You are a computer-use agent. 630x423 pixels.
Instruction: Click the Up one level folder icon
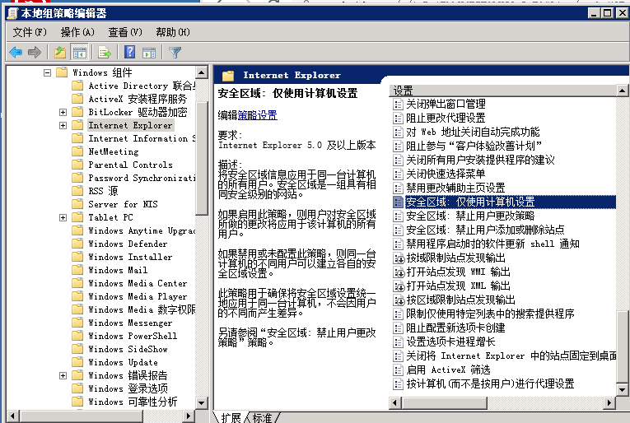click(60, 52)
